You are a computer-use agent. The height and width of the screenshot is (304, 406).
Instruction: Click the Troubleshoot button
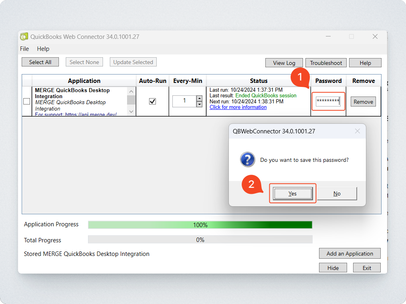point(326,63)
